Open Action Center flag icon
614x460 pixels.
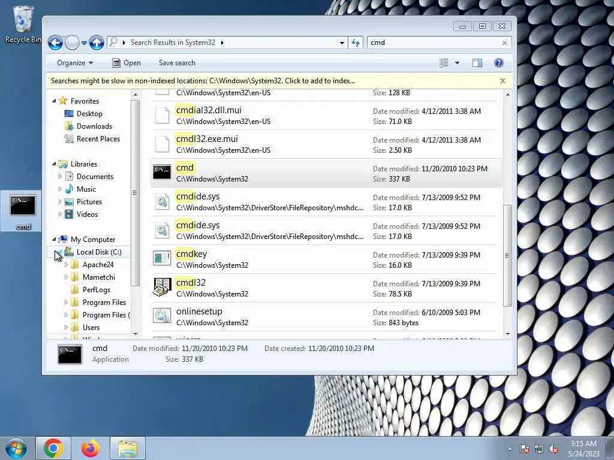pyautogui.click(x=525, y=449)
